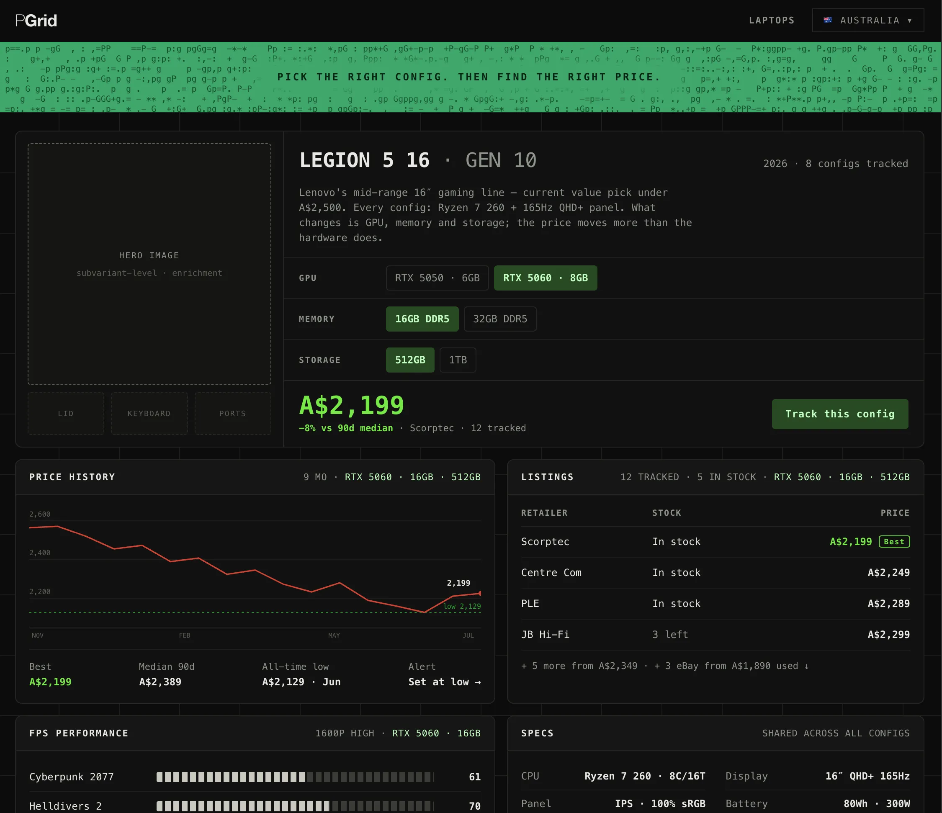Click the Cyberpunk 2077 FPS bar

(x=295, y=777)
